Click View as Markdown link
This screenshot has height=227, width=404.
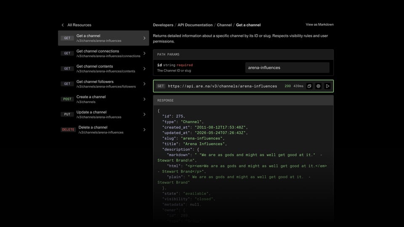click(x=319, y=24)
